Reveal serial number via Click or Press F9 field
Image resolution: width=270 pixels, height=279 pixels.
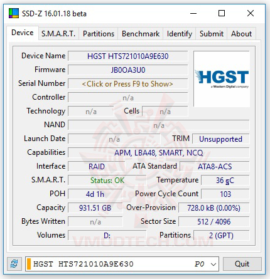(x=127, y=84)
